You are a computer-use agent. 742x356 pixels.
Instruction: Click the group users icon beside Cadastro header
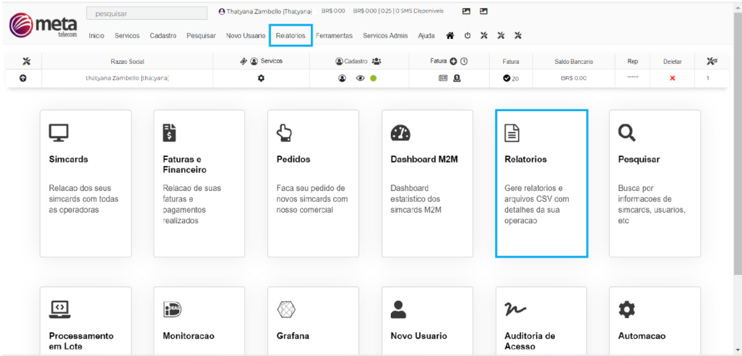point(376,61)
